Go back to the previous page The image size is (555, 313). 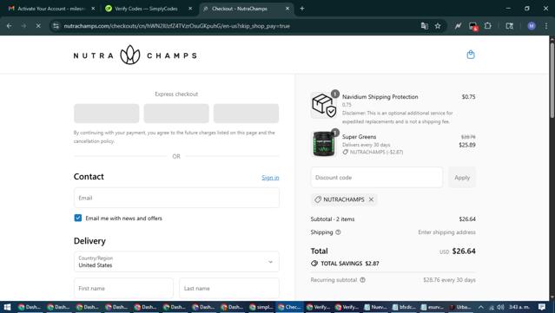[x=10, y=26]
